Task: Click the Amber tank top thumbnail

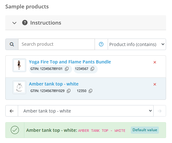Action: (x=19, y=87)
